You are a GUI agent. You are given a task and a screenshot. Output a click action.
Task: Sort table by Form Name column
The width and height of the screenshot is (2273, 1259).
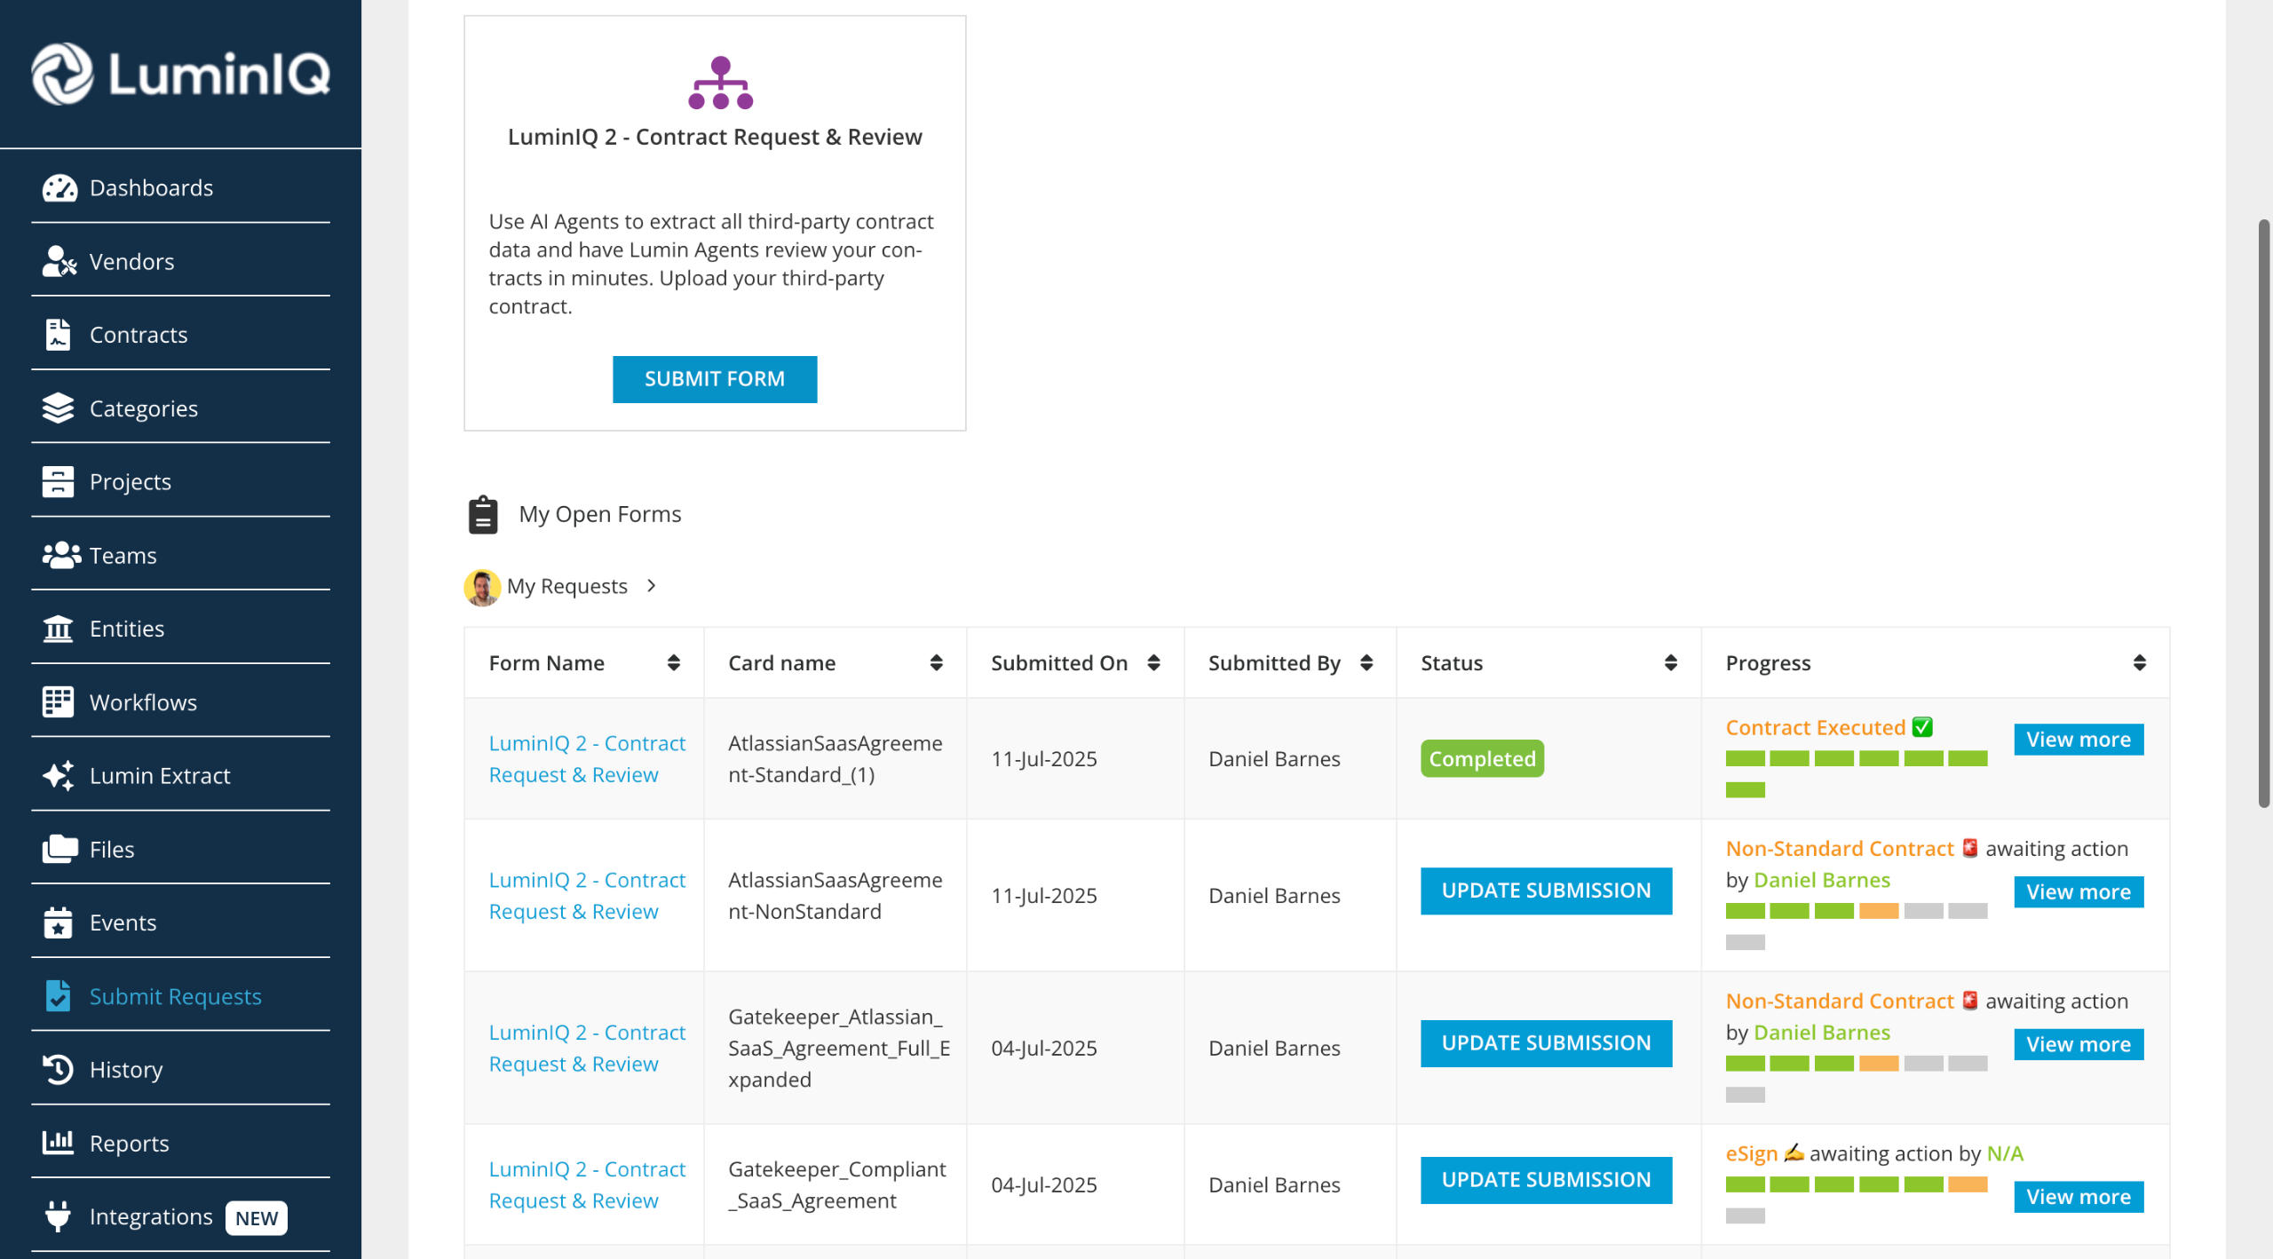tap(674, 663)
